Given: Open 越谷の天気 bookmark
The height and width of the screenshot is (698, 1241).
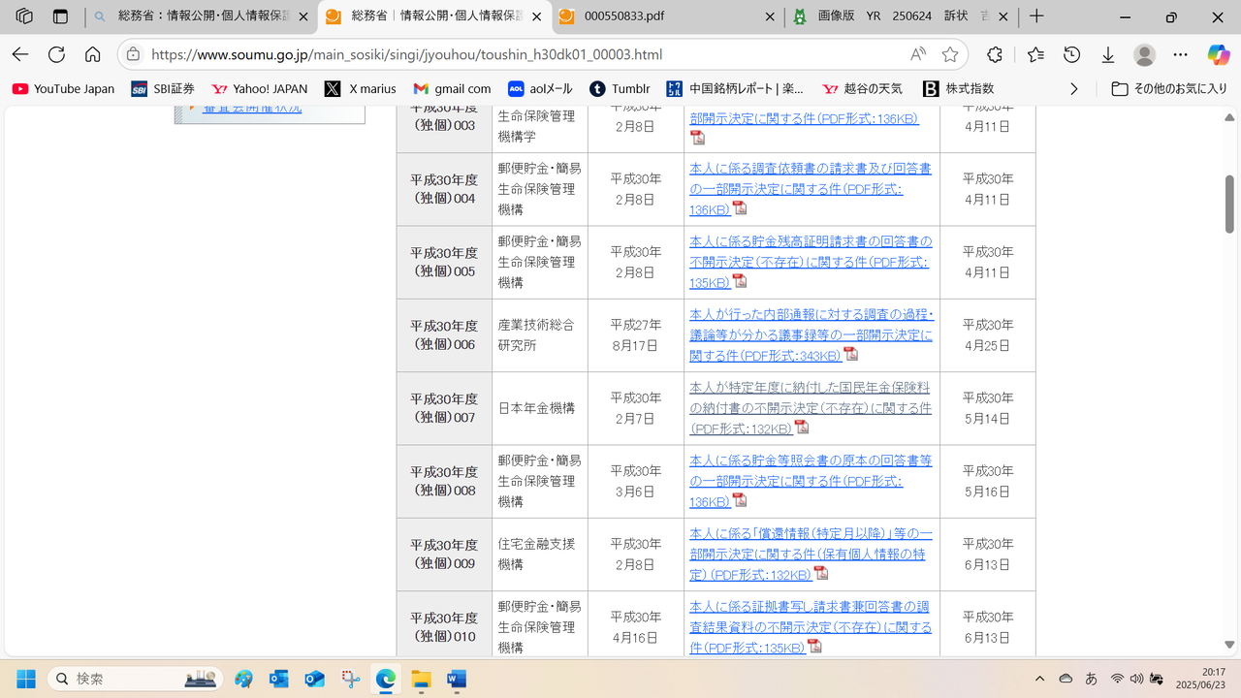Looking at the screenshot, I should tap(862, 88).
